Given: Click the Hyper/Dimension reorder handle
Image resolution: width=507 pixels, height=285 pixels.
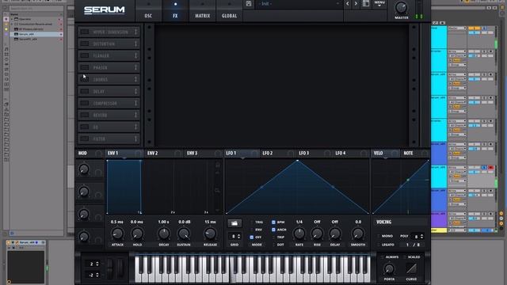Looking at the screenshot, I should 135,32.
